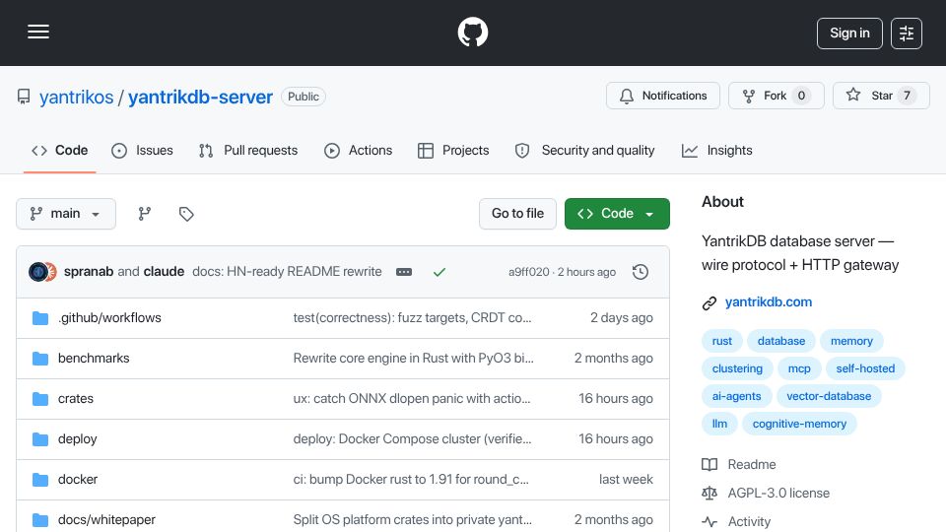Image resolution: width=946 pixels, height=532 pixels.
Task: Open the Actions tab
Action: click(359, 150)
